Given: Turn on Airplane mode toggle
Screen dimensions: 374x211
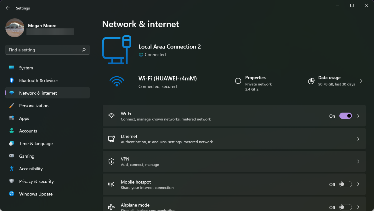Looking at the screenshot, I should tap(345, 207).
